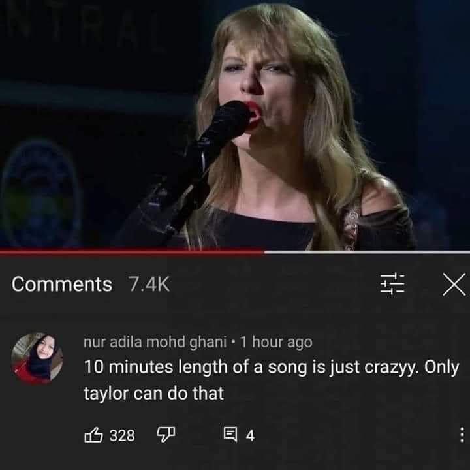The height and width of the screenshot is (470, 470).
Task: Click the "Only taylor can do that" line
Action: pyautogui.click(x=153, y=394)
